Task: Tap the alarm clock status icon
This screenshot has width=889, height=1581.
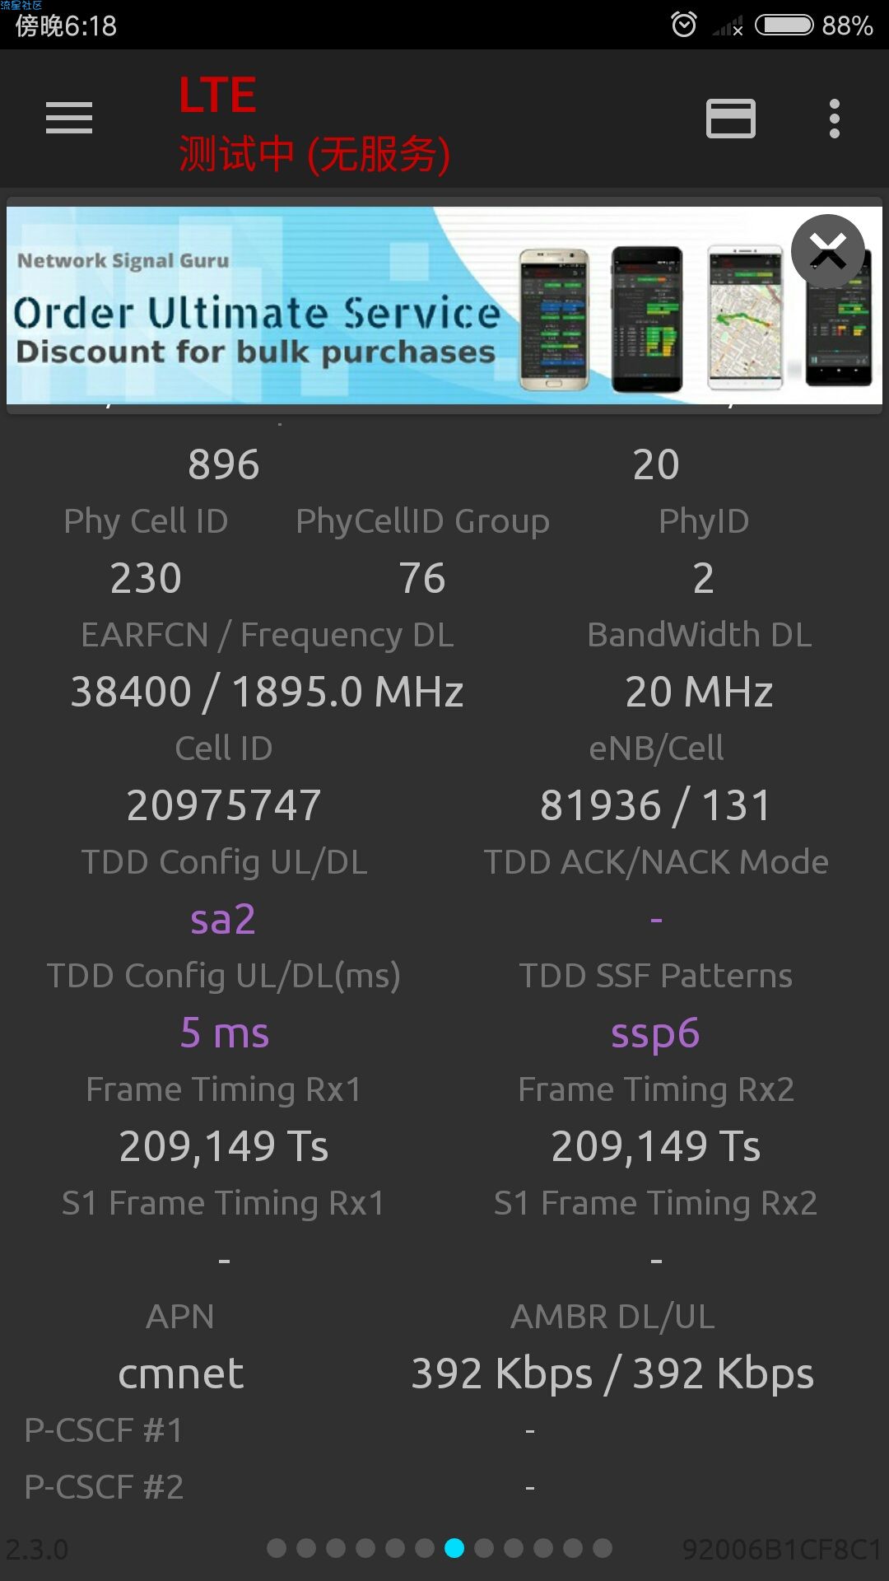Action: click(x=684, y=25)
